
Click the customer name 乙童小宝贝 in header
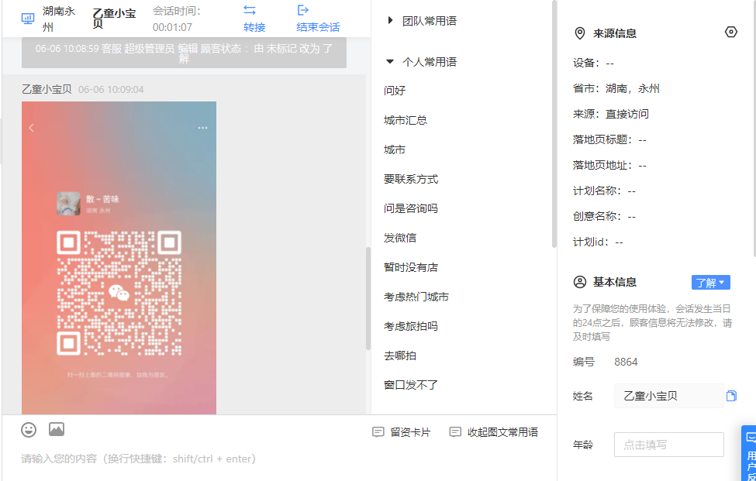tap(114, 19)
